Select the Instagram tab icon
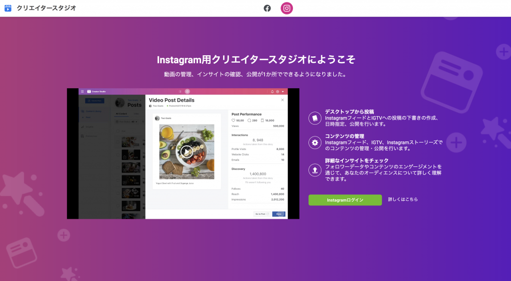This screenshot has height=281, width=511. coord(287,8)
